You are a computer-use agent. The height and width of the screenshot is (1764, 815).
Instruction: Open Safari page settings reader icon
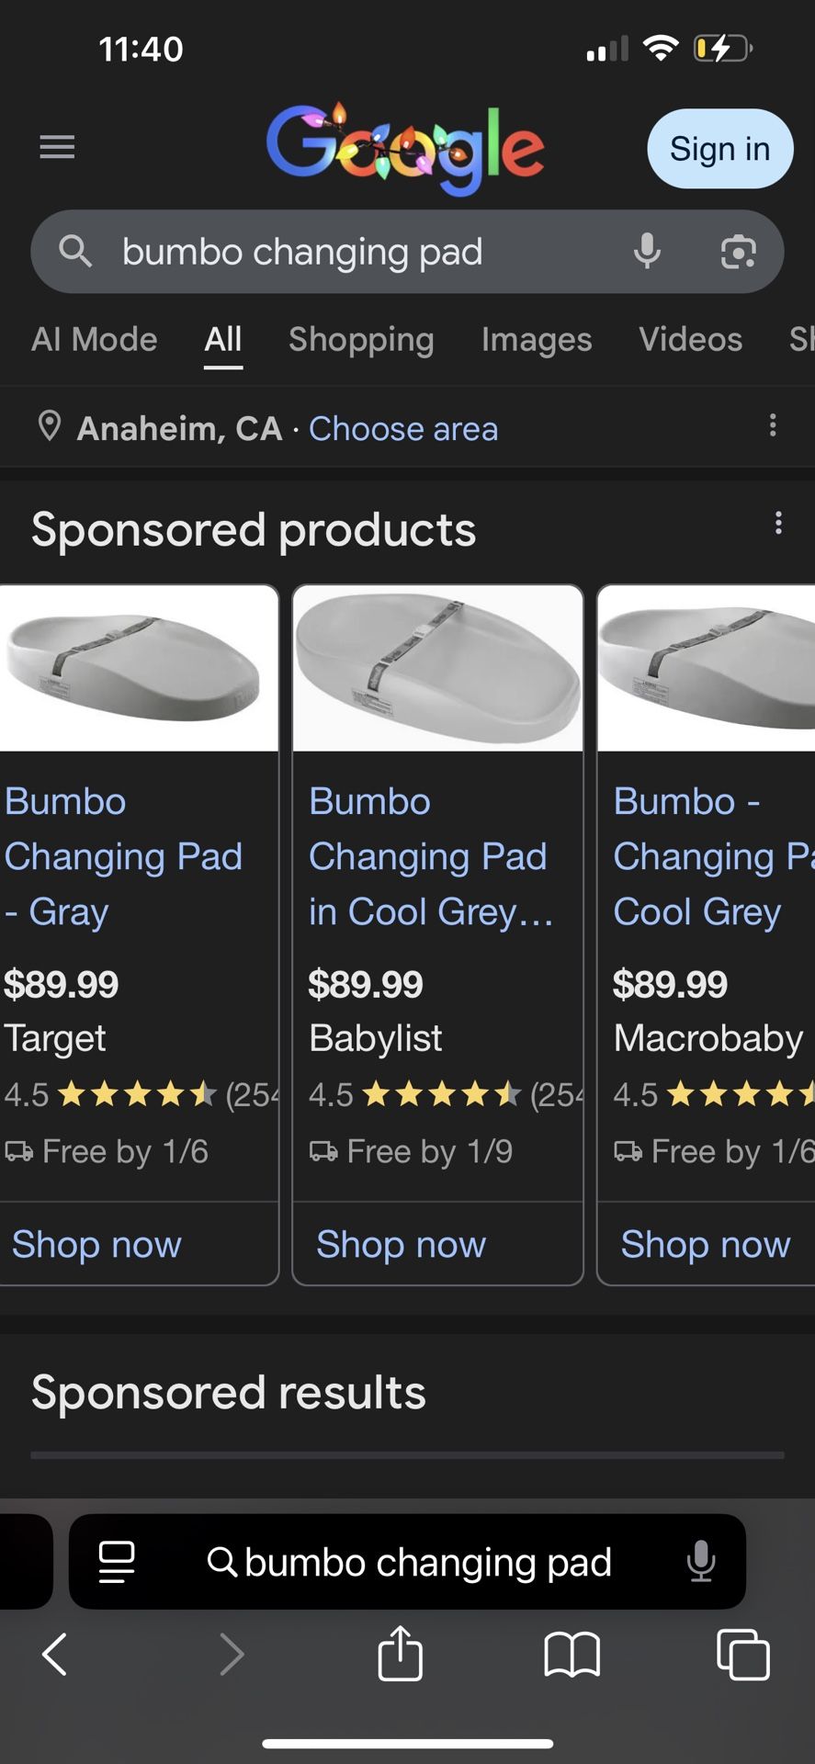pyautogui.click(x=117, y=1561)
